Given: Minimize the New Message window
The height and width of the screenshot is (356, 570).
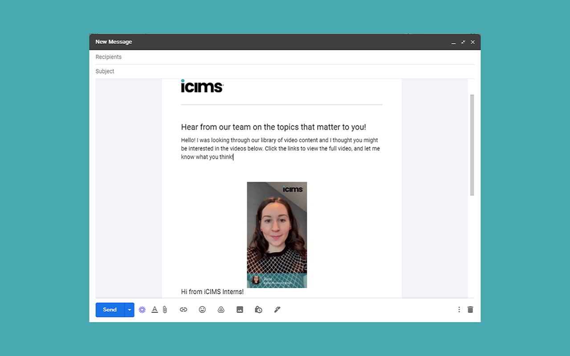Looking at the screenshot, I should click(453, 42).
